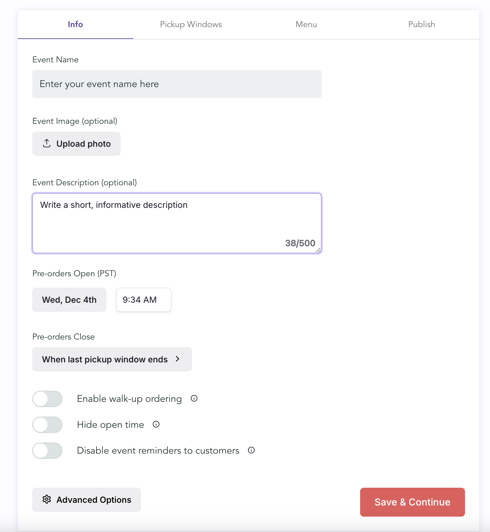Click the Upload photo button
490x532 pixels.
point(76,144)
